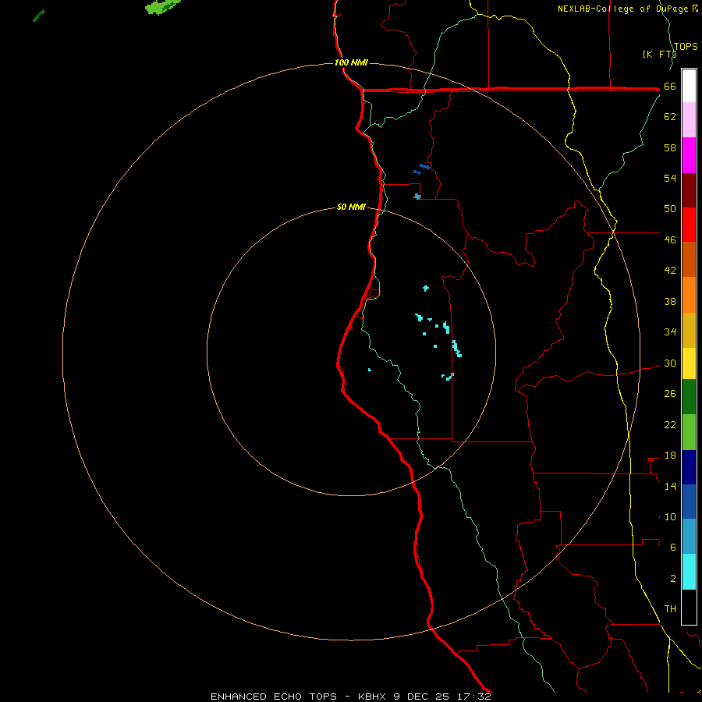Select the magenta swatch in the legend

point(689,155)
